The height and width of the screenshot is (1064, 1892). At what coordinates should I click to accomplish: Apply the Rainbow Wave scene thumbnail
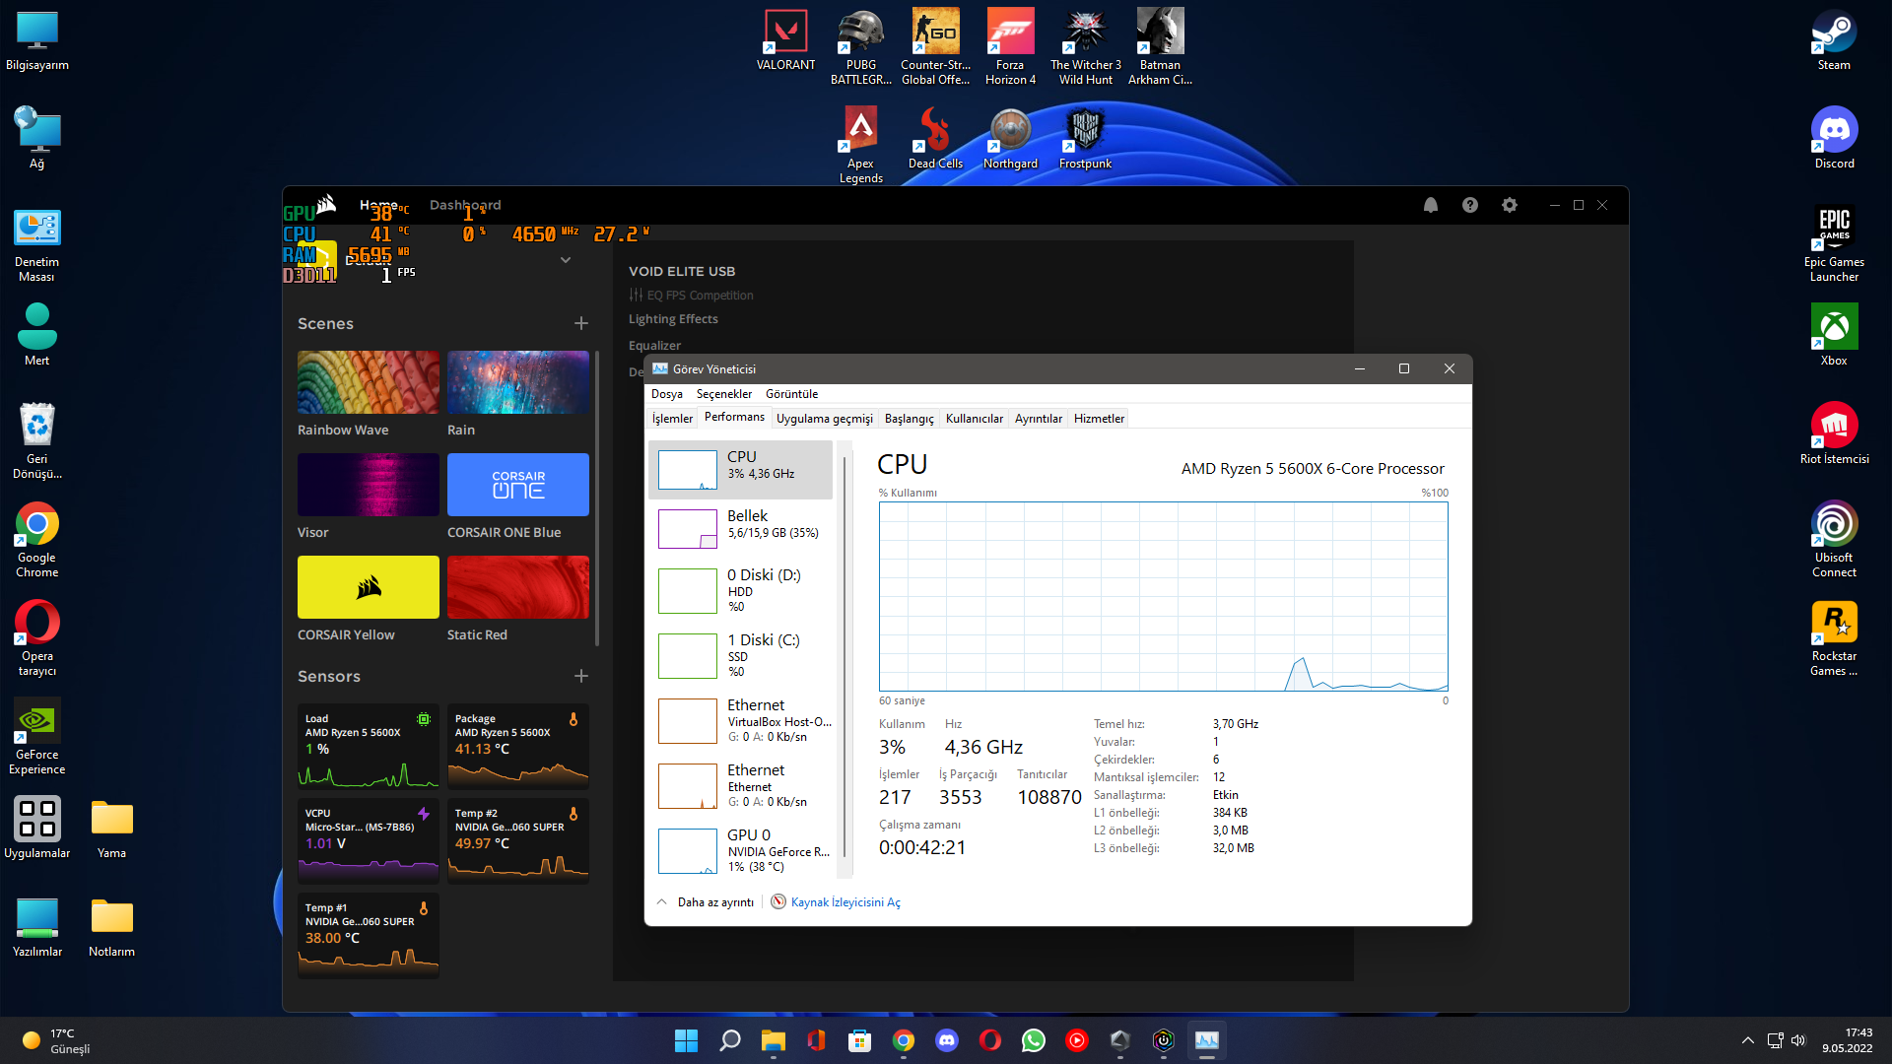(369, 382)
